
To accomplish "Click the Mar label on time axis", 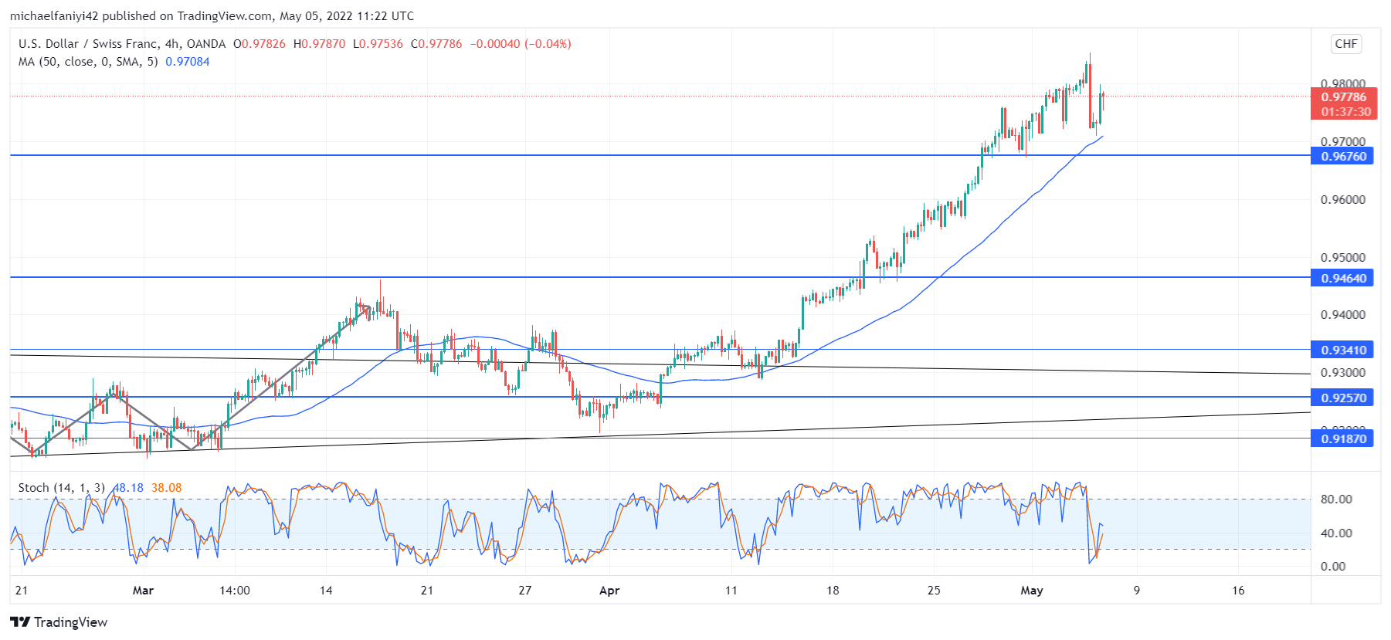I will (x=143, y=591).
